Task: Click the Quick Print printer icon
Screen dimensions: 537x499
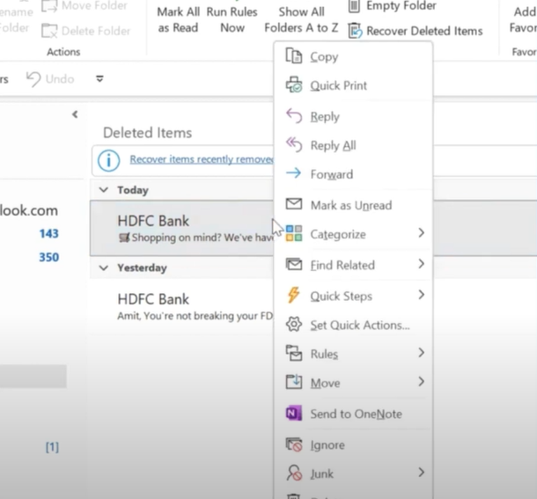Action: (294, 85)
